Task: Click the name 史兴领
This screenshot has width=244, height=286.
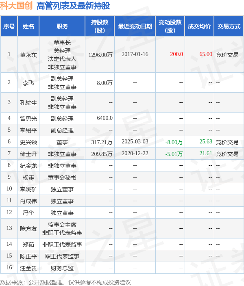Action: pyautogui.click(x=28, y=142)
